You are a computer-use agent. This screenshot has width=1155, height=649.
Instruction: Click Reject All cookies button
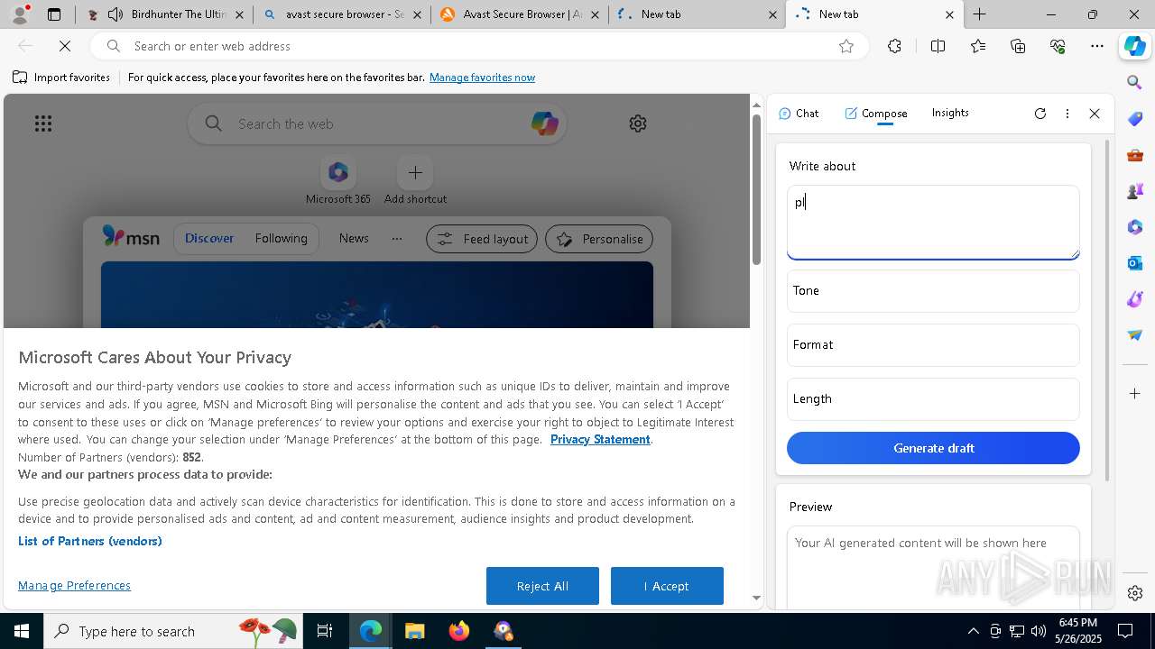pyautogui.click(x=542, y=586)
